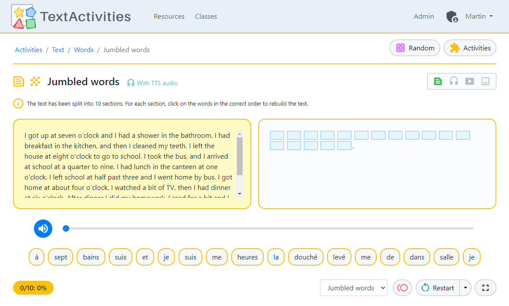Open the Restart options dropdown arrow

click(465, 288)
